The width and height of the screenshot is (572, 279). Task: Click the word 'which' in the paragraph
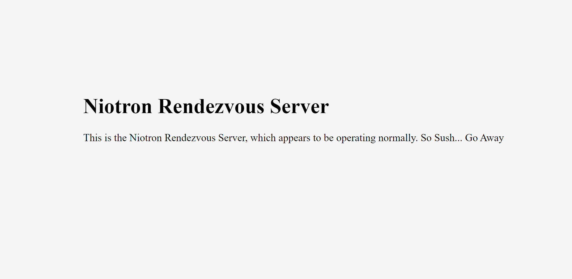(x=263, y=138)
